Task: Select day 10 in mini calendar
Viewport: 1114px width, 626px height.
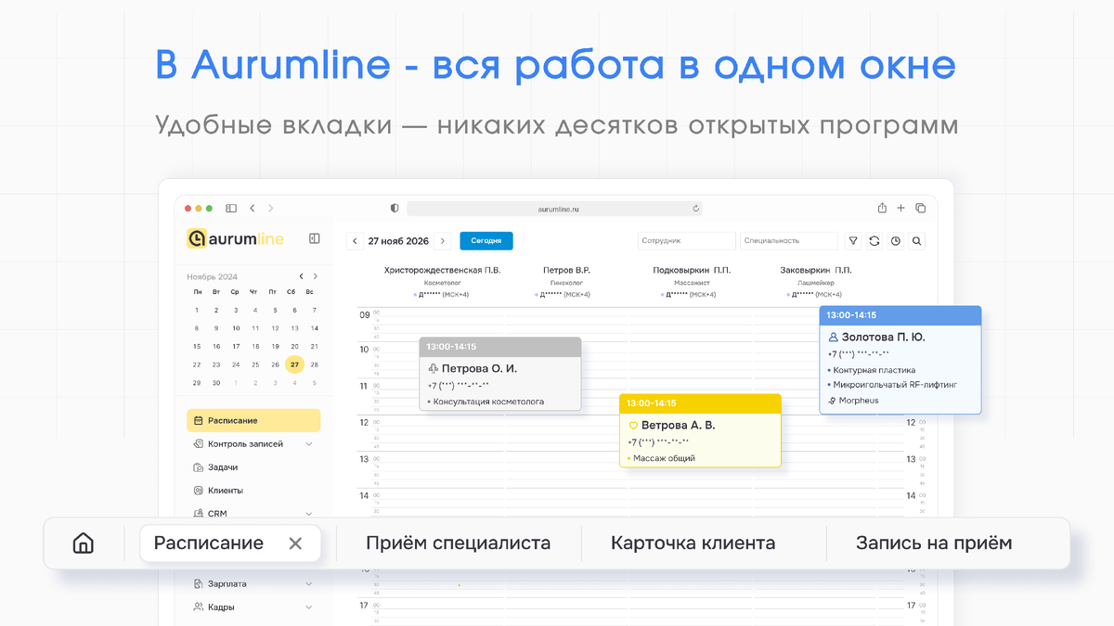Action: pos(236,327)
